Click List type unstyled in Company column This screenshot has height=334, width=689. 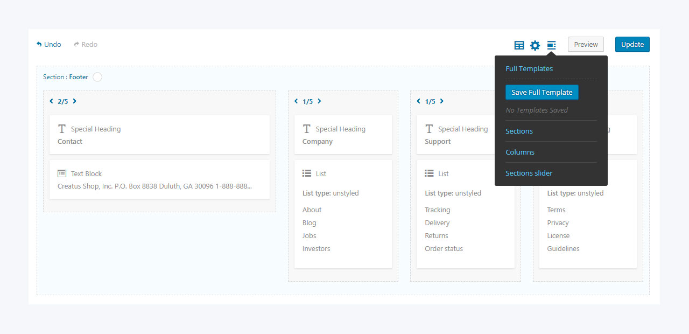331,193
